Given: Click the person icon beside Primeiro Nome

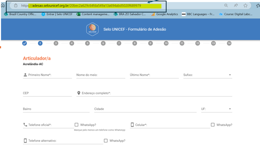Looking at the screenshot, I should click(x=25, y=75).
